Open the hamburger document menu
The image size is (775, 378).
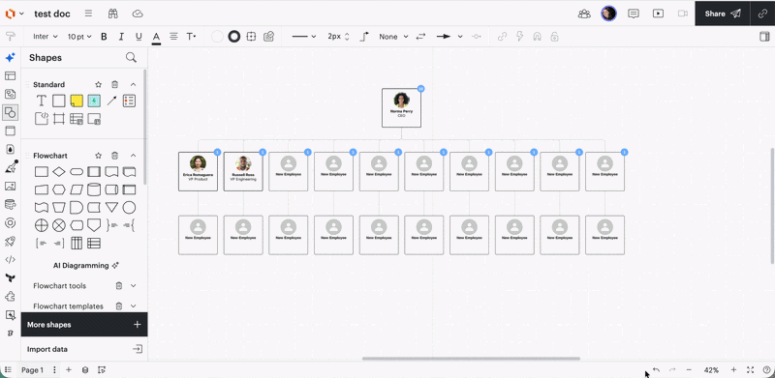pyautogui.click(x=88, y=14)
